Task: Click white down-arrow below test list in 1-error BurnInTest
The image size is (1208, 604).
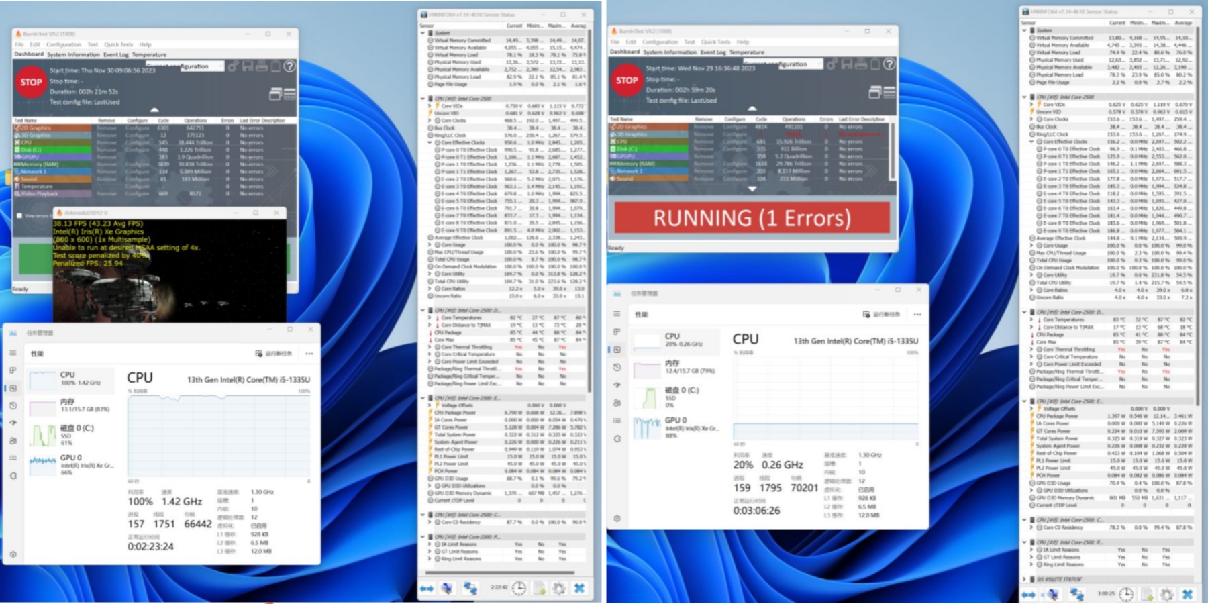Action: pos(752,189)
